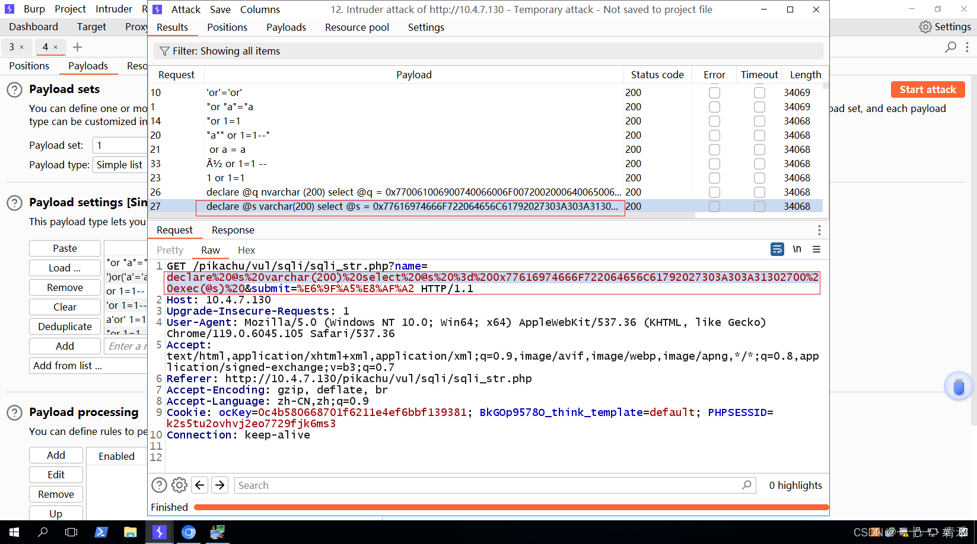Switch to attack Positions tab

tap(227, 27)
